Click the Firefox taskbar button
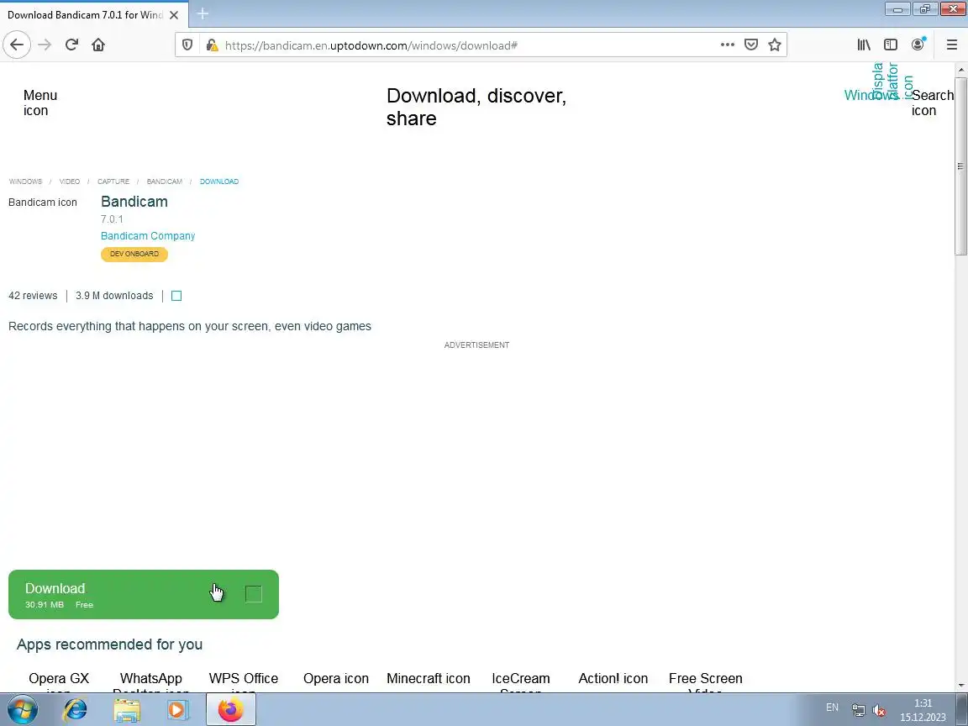Image resolution: width=968 pixels, height=726 pixels. pos(231,710)
